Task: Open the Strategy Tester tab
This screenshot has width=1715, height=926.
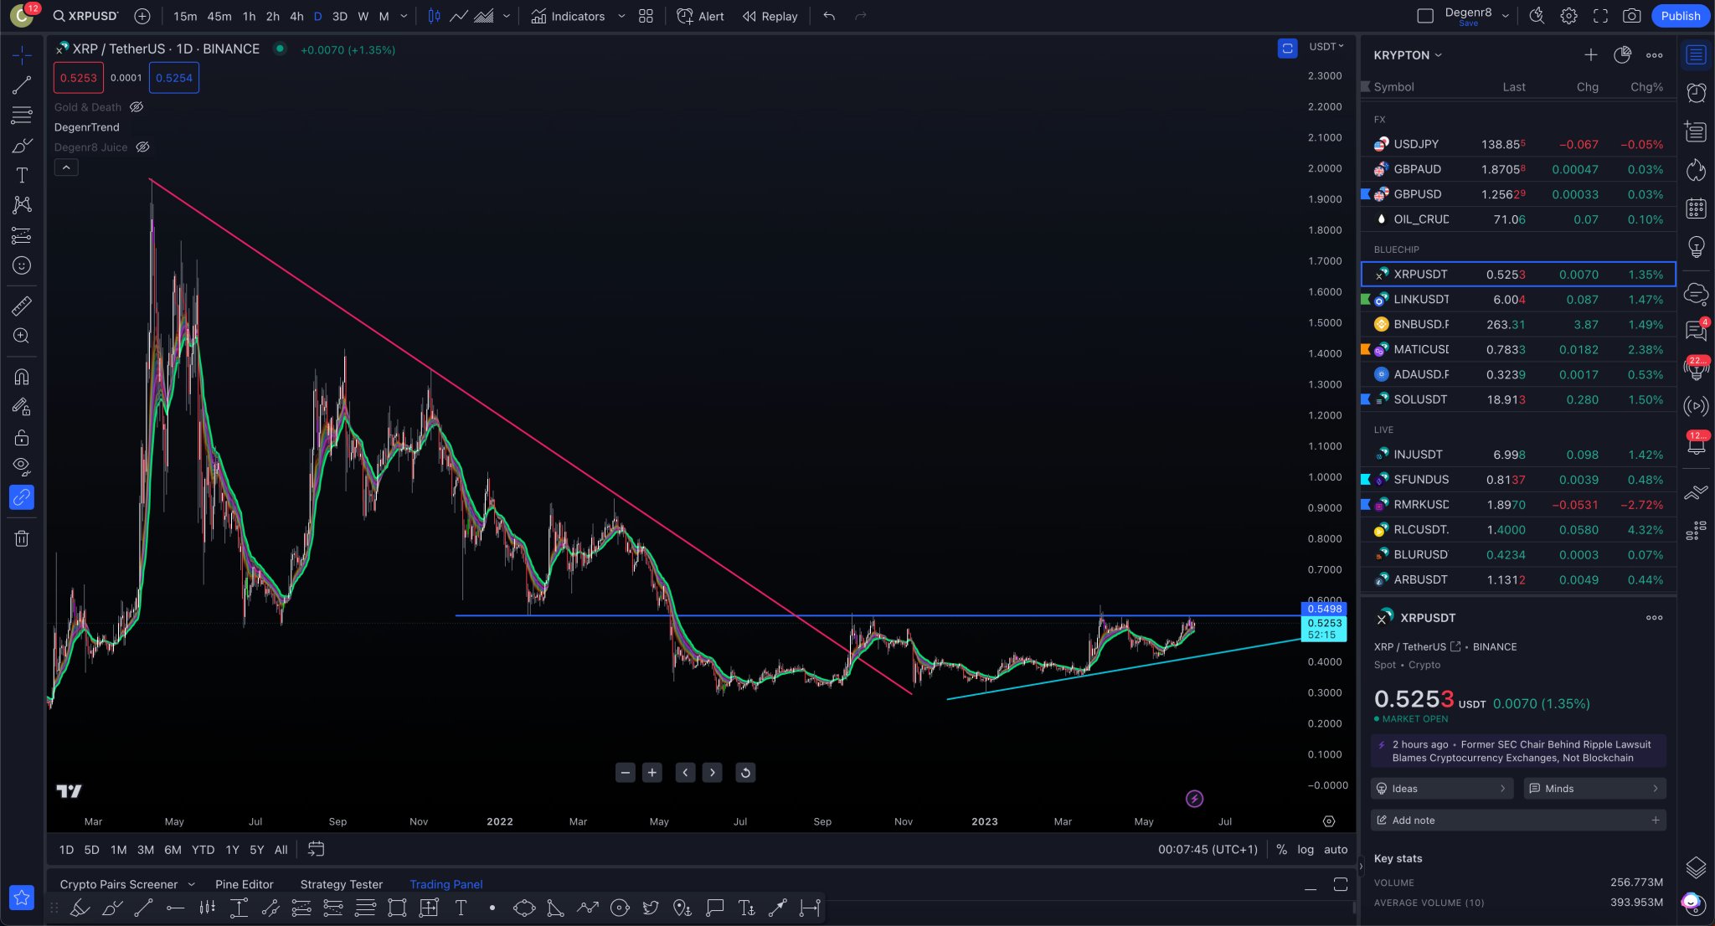Action: pos(341,884)
